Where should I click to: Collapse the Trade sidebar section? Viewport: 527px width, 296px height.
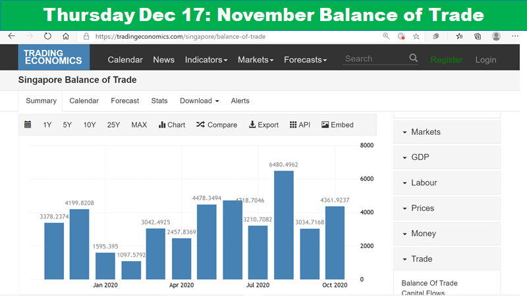(x=447, y=259)
